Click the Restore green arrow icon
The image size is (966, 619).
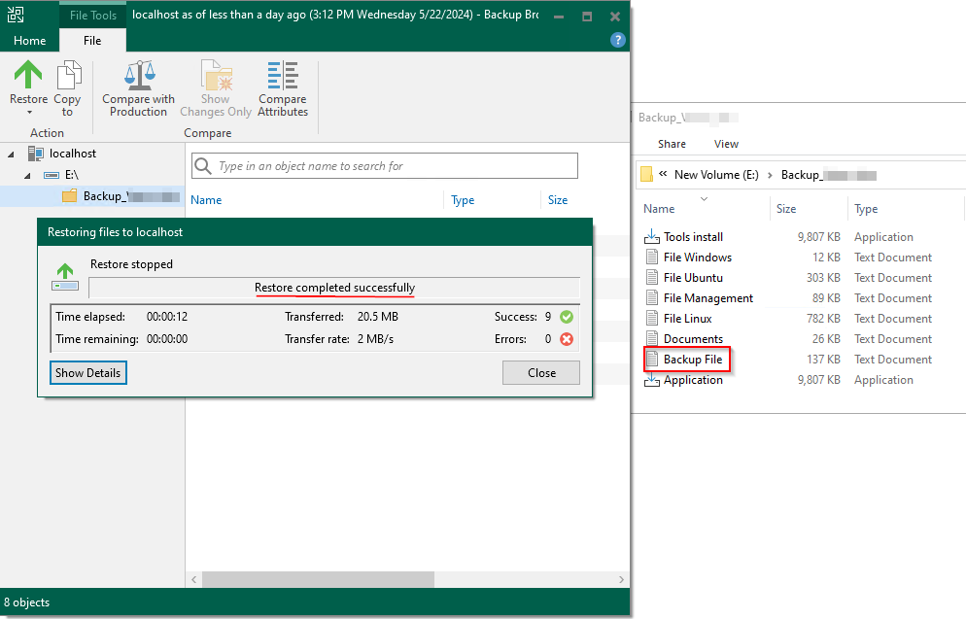point(28,76)
